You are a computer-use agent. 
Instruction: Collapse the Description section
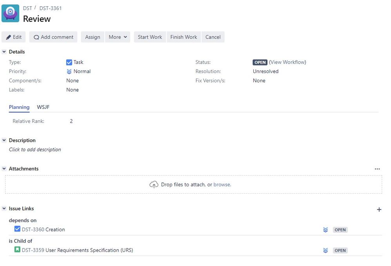[x=4, y=140]
